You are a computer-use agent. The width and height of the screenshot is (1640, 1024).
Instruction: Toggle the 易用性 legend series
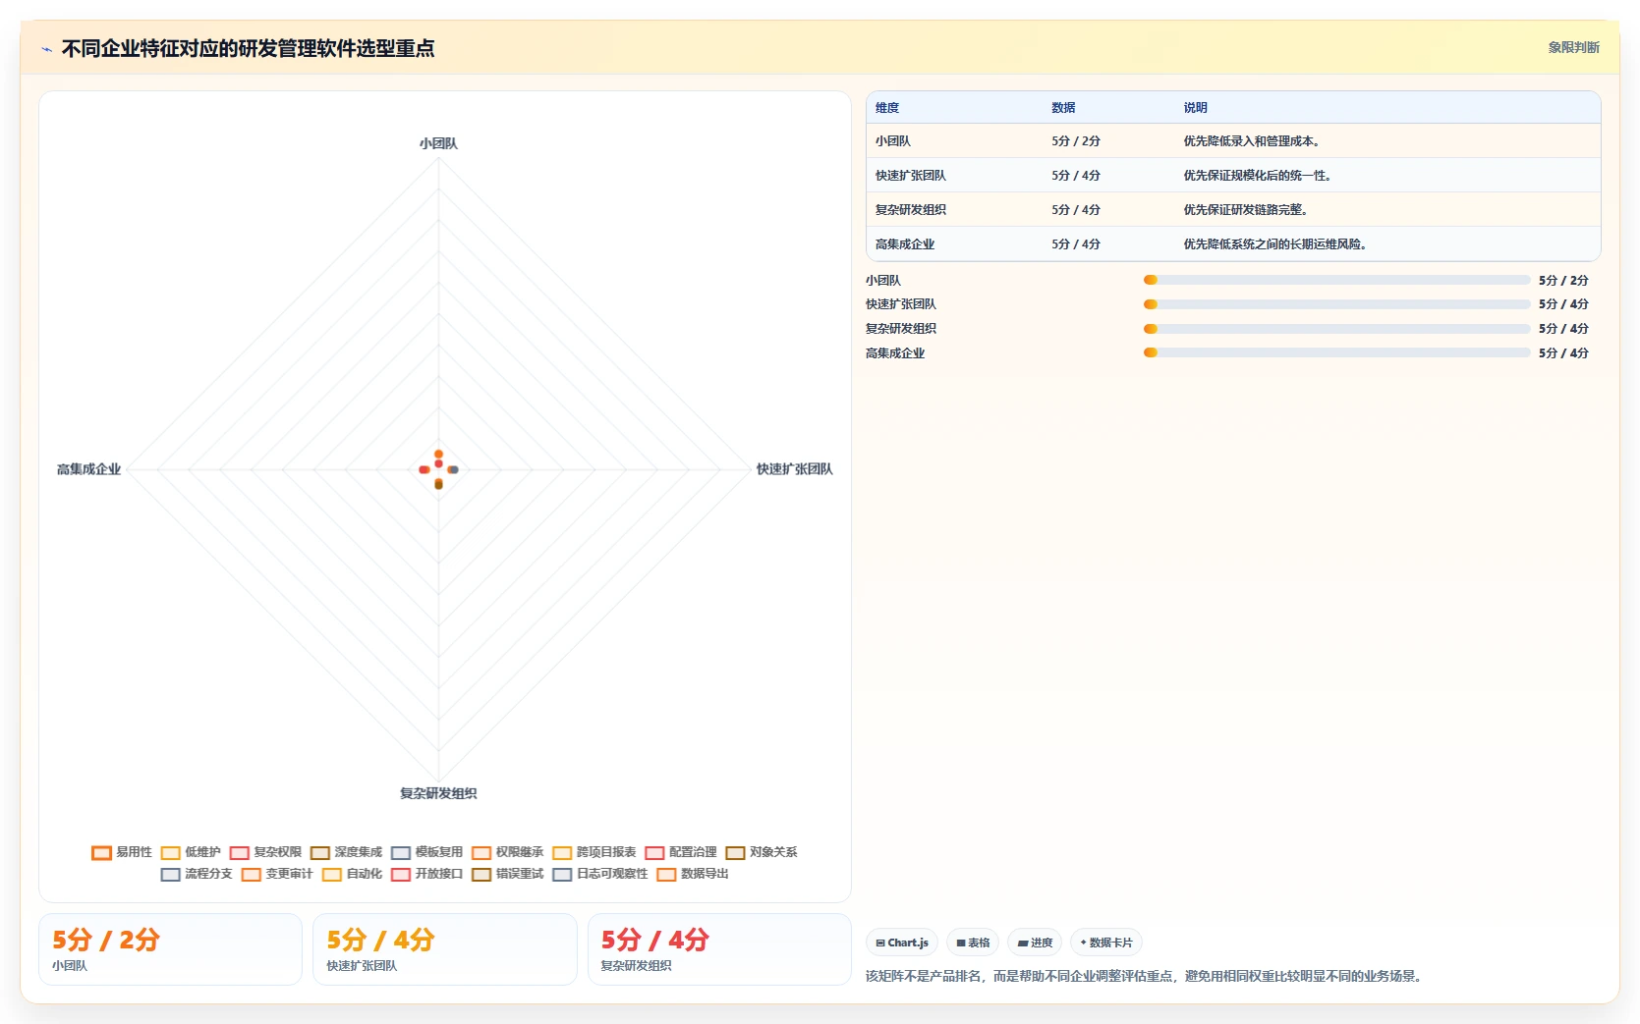click(122, 852)
